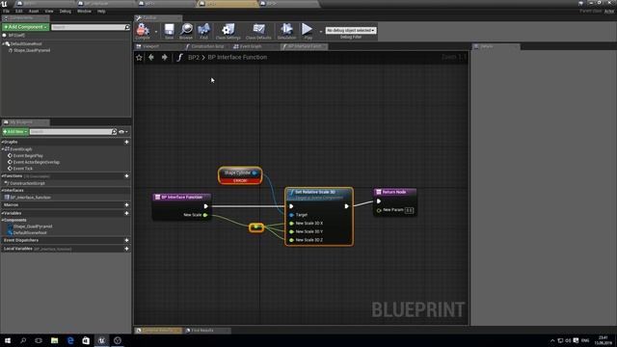Click BP2 in the breadcrumb
Screen dimensions: 617x347
[x=193, y=58]
